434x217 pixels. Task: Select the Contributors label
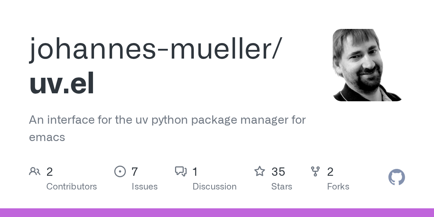[72, 187]
